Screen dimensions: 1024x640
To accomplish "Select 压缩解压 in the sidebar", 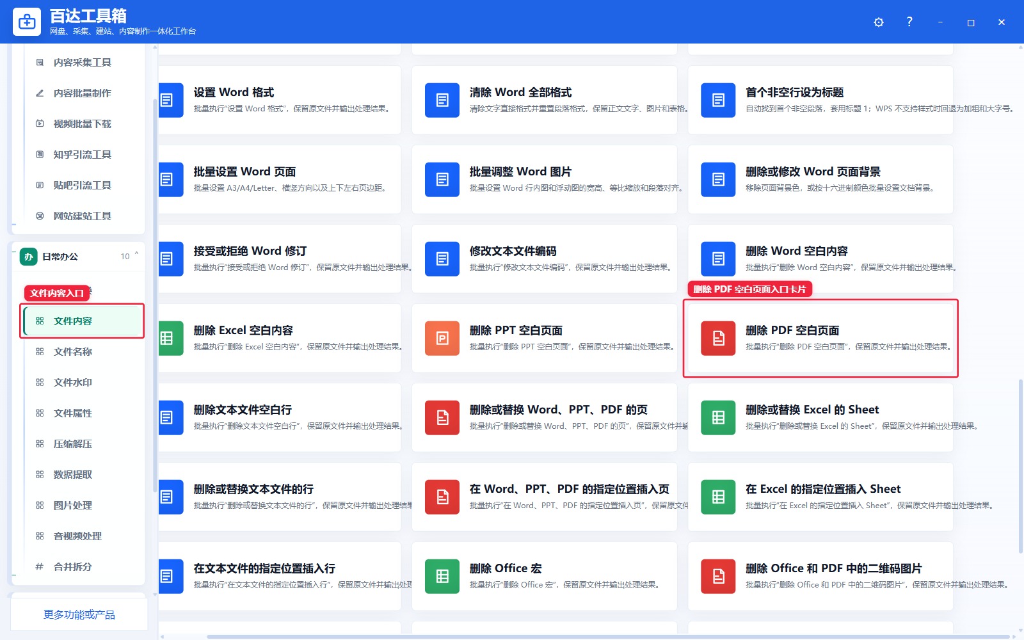I will (82, 444).
